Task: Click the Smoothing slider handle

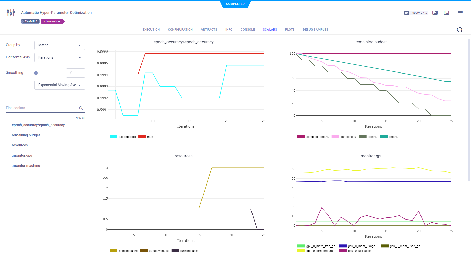Action: click(x=36, y=73)
